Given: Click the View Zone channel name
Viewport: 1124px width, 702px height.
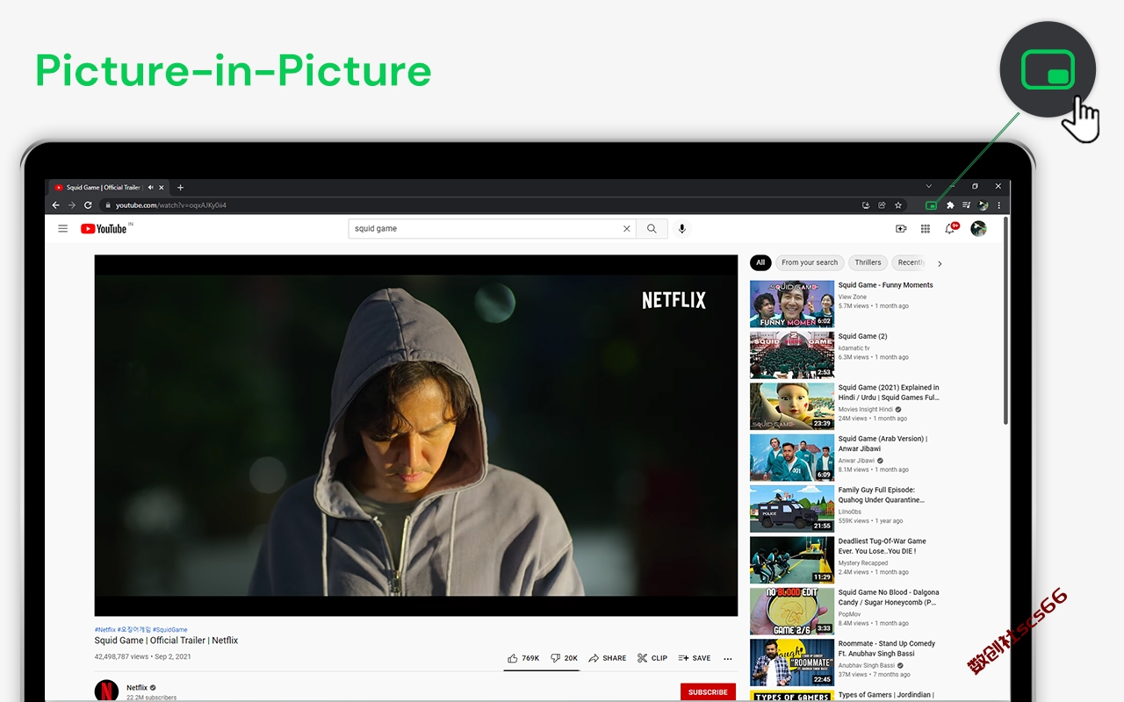Looking at the screenshot, I should tap(852, 297).
